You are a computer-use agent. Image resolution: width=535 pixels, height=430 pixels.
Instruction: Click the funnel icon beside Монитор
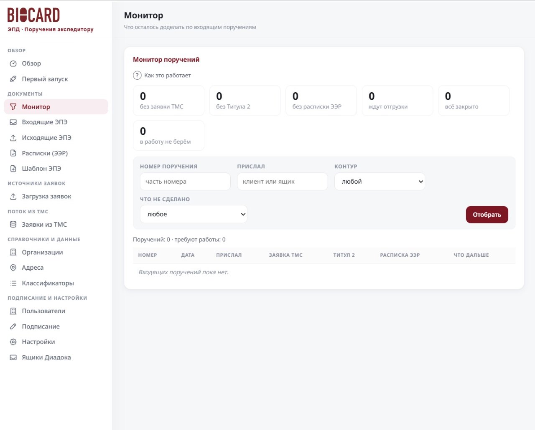coord(13,107)
